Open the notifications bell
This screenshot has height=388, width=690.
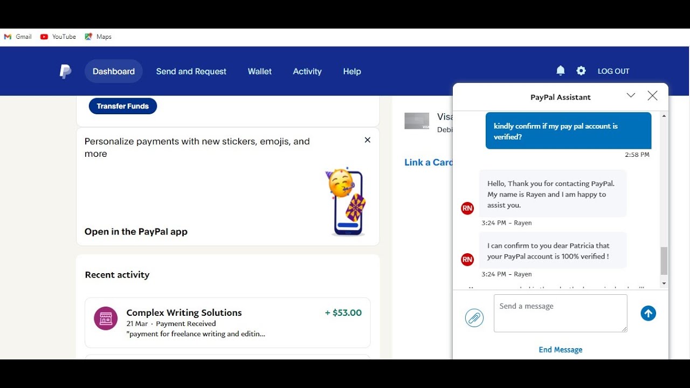561,71
